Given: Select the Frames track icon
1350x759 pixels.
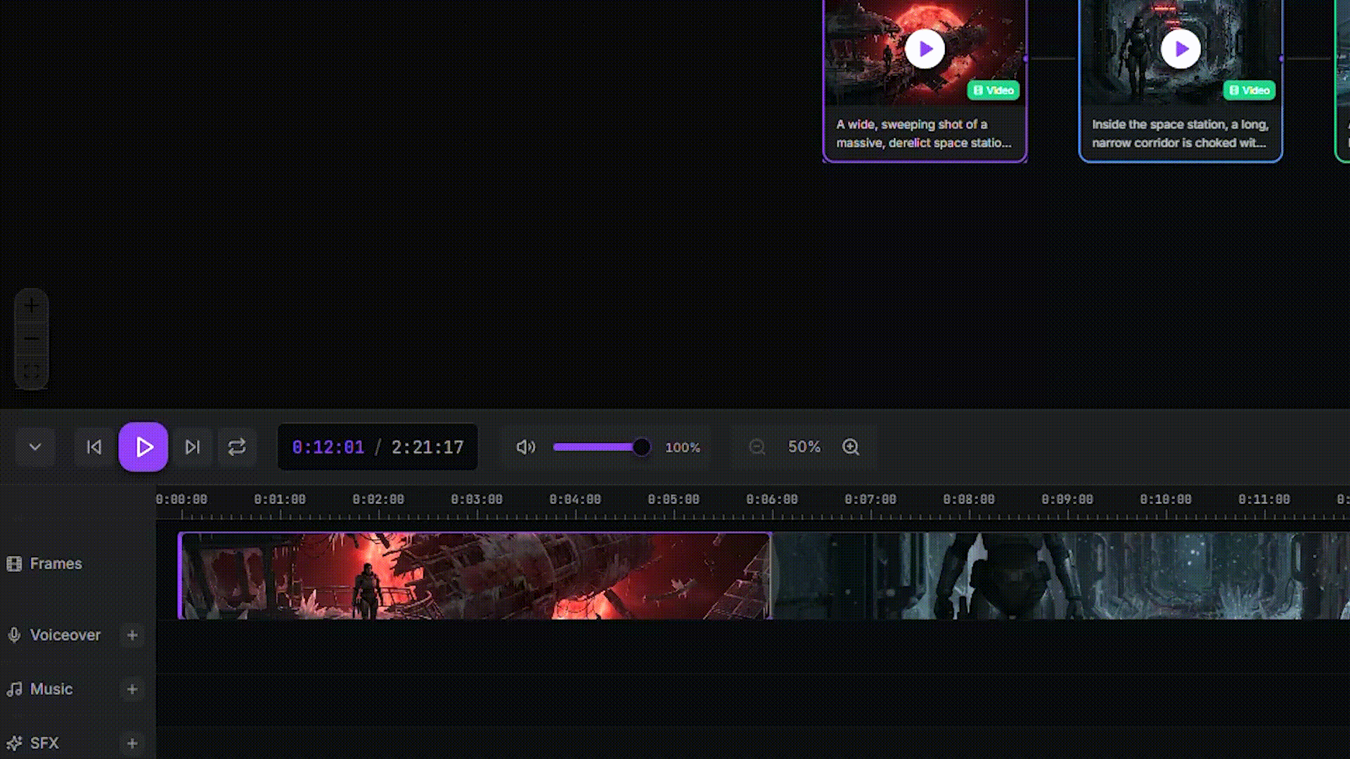Looking at the screenshot, I should (x=15, y=563).
